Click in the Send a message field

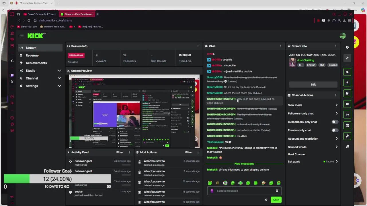tap(244, 191)
